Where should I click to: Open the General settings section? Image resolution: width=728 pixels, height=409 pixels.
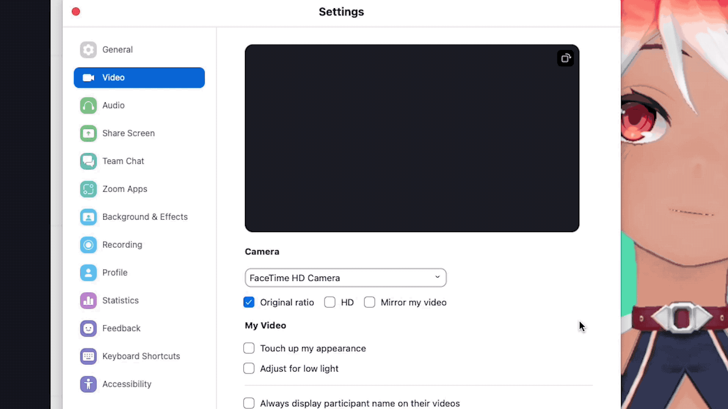[x=117, y=49]
